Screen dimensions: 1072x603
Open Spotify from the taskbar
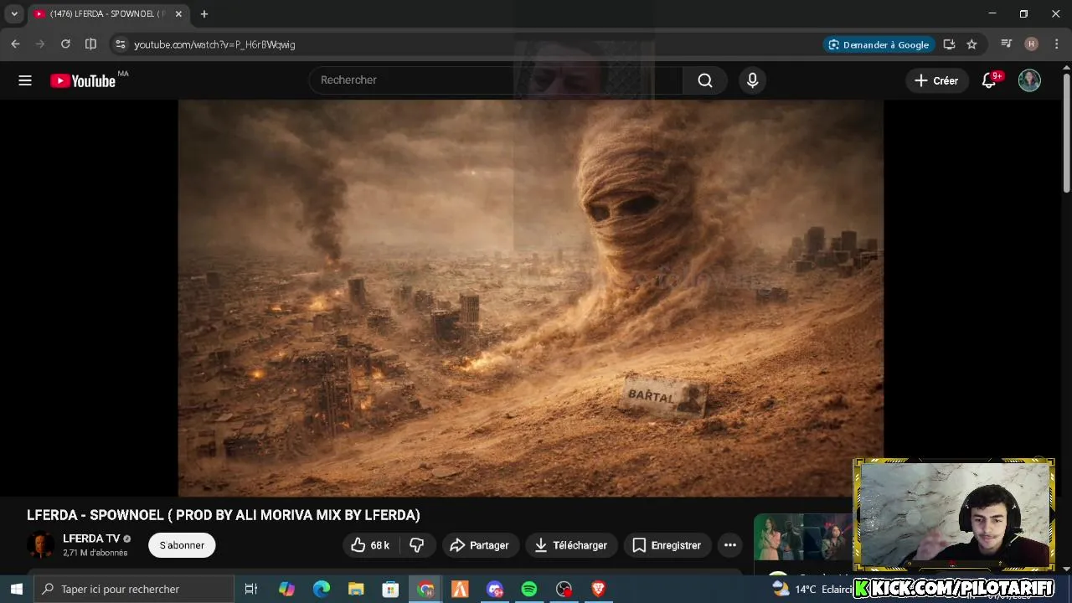pyautogui.click(x=528, y=589)
